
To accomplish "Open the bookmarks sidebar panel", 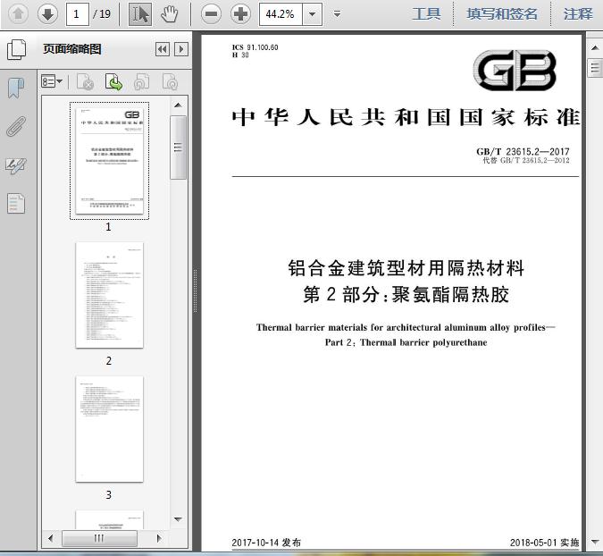I will [16, 88].
